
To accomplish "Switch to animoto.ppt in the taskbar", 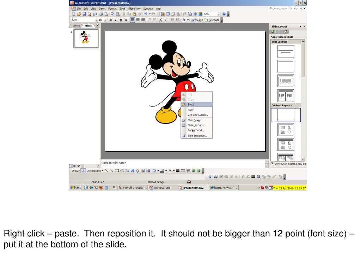I will (x=163, y=188).
